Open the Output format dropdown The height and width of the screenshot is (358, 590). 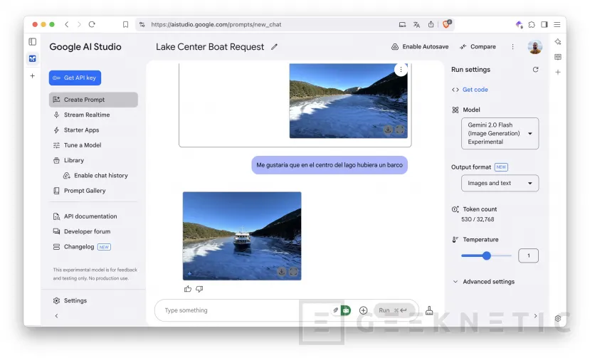500,183
